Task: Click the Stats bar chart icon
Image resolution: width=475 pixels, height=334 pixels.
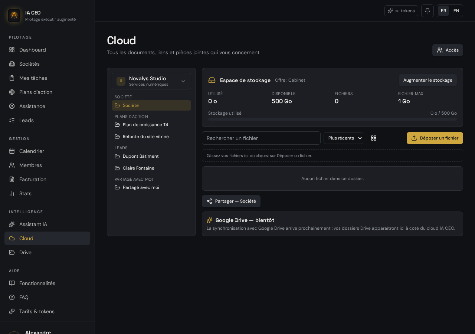Action: point(12,193)
